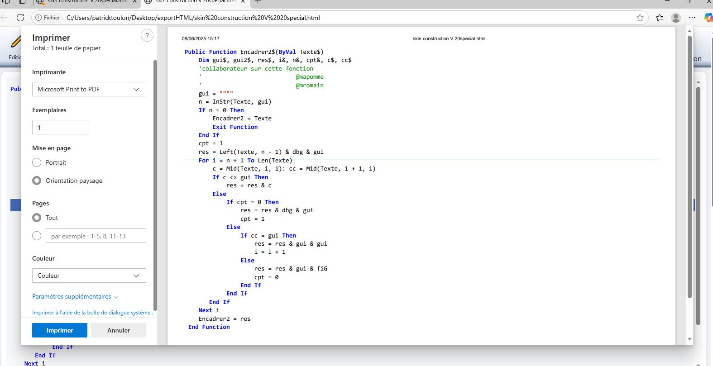Open the browser profile avatar
Image resolution: width=713 pixels, height=366 pixels.
pos(676,18)
